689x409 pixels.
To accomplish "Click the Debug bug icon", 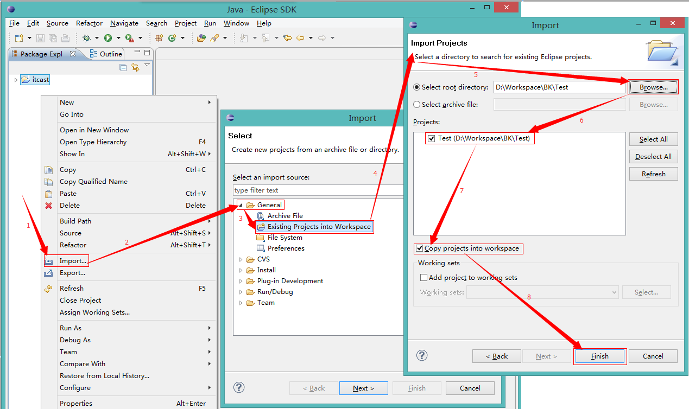I will point(86,38).
